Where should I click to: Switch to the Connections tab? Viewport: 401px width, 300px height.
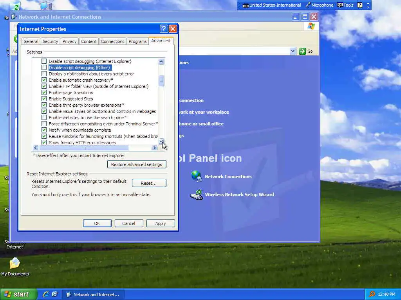coord(112,41)
